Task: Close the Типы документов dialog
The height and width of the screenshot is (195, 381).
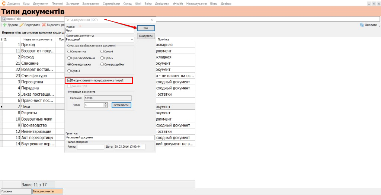Action: 152,20
